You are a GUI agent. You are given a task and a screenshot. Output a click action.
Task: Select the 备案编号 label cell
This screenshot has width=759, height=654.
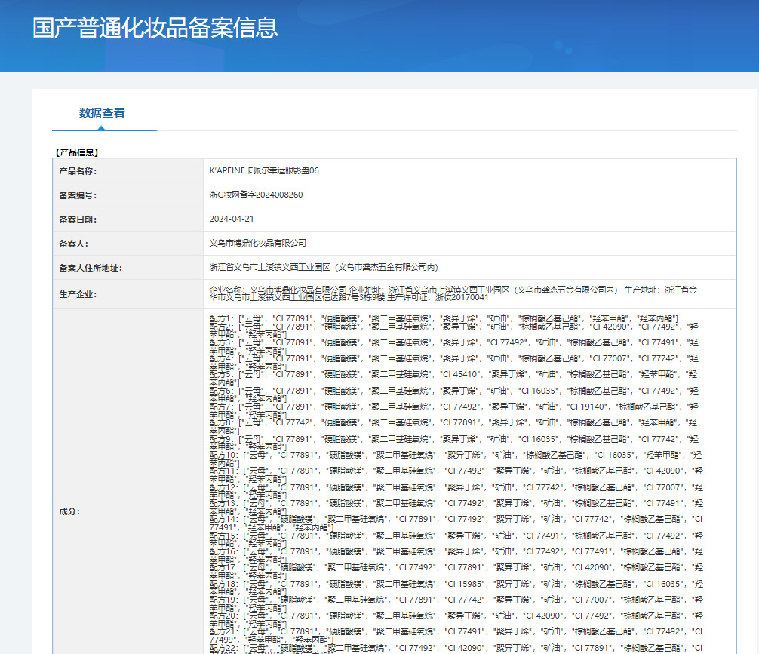click(78, 195)
